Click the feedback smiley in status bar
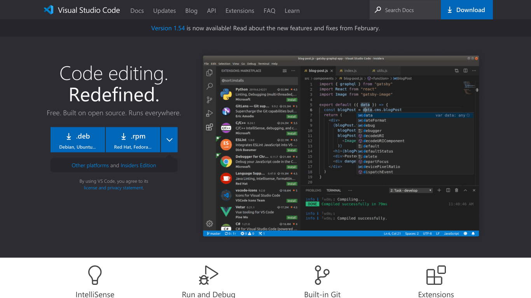 [465, 234]
